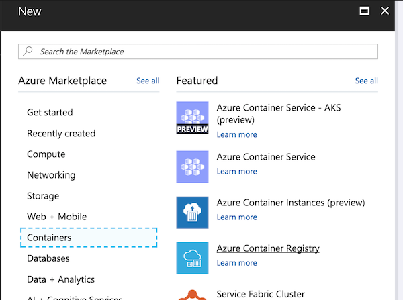Screen dimensions: 403x300
Task: Select the Recently created category
Action: pos(61,134)
